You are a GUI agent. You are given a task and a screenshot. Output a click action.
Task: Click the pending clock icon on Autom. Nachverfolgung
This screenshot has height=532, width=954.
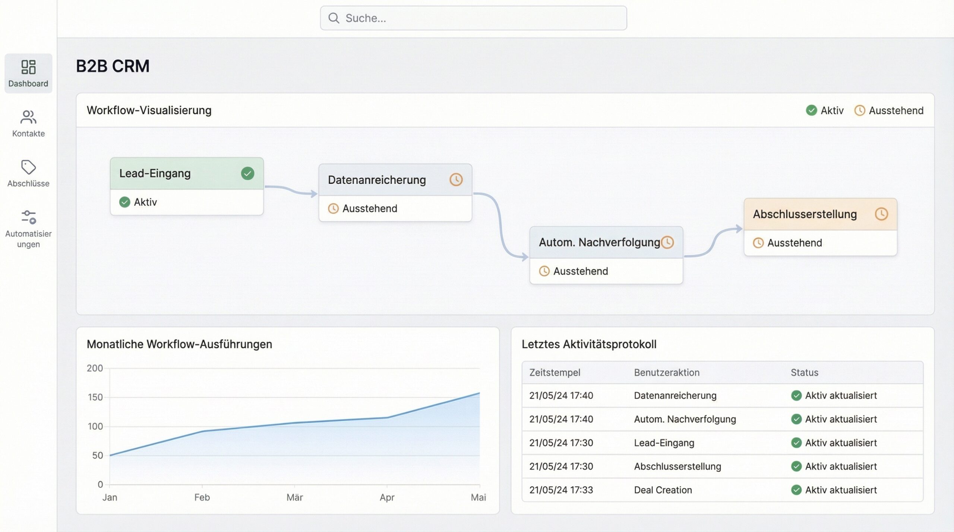point(667,242)
